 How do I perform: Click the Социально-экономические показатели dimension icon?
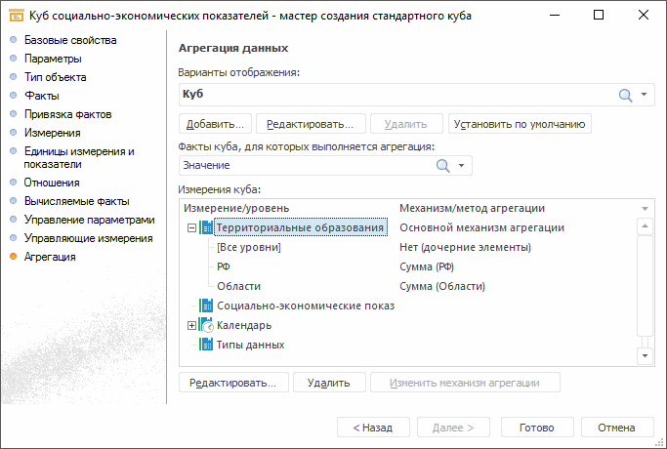click(x=206, y=306)
